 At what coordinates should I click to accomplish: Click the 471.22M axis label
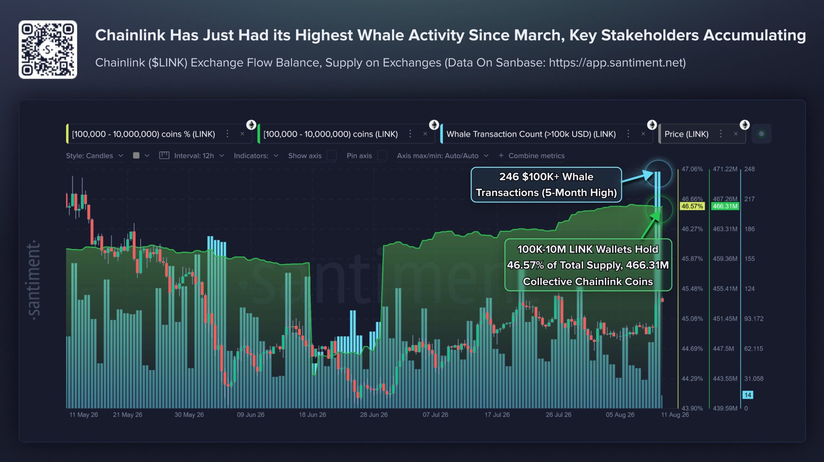[725, 169]
